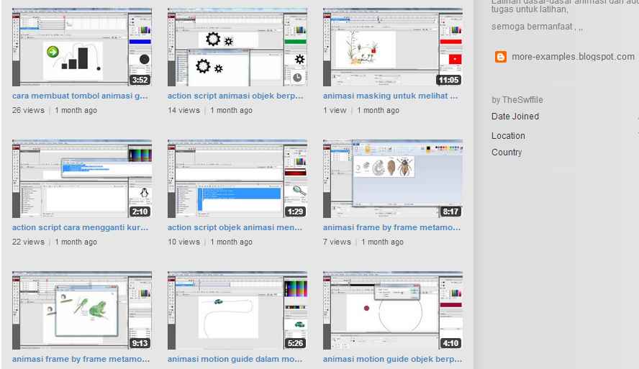Open the 'animasi masking untuk melihat ...' video link
639x369 pixels.
click(x=390, y=96)
